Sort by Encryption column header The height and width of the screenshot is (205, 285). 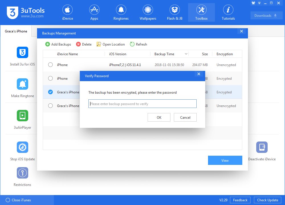pos(225,54)
